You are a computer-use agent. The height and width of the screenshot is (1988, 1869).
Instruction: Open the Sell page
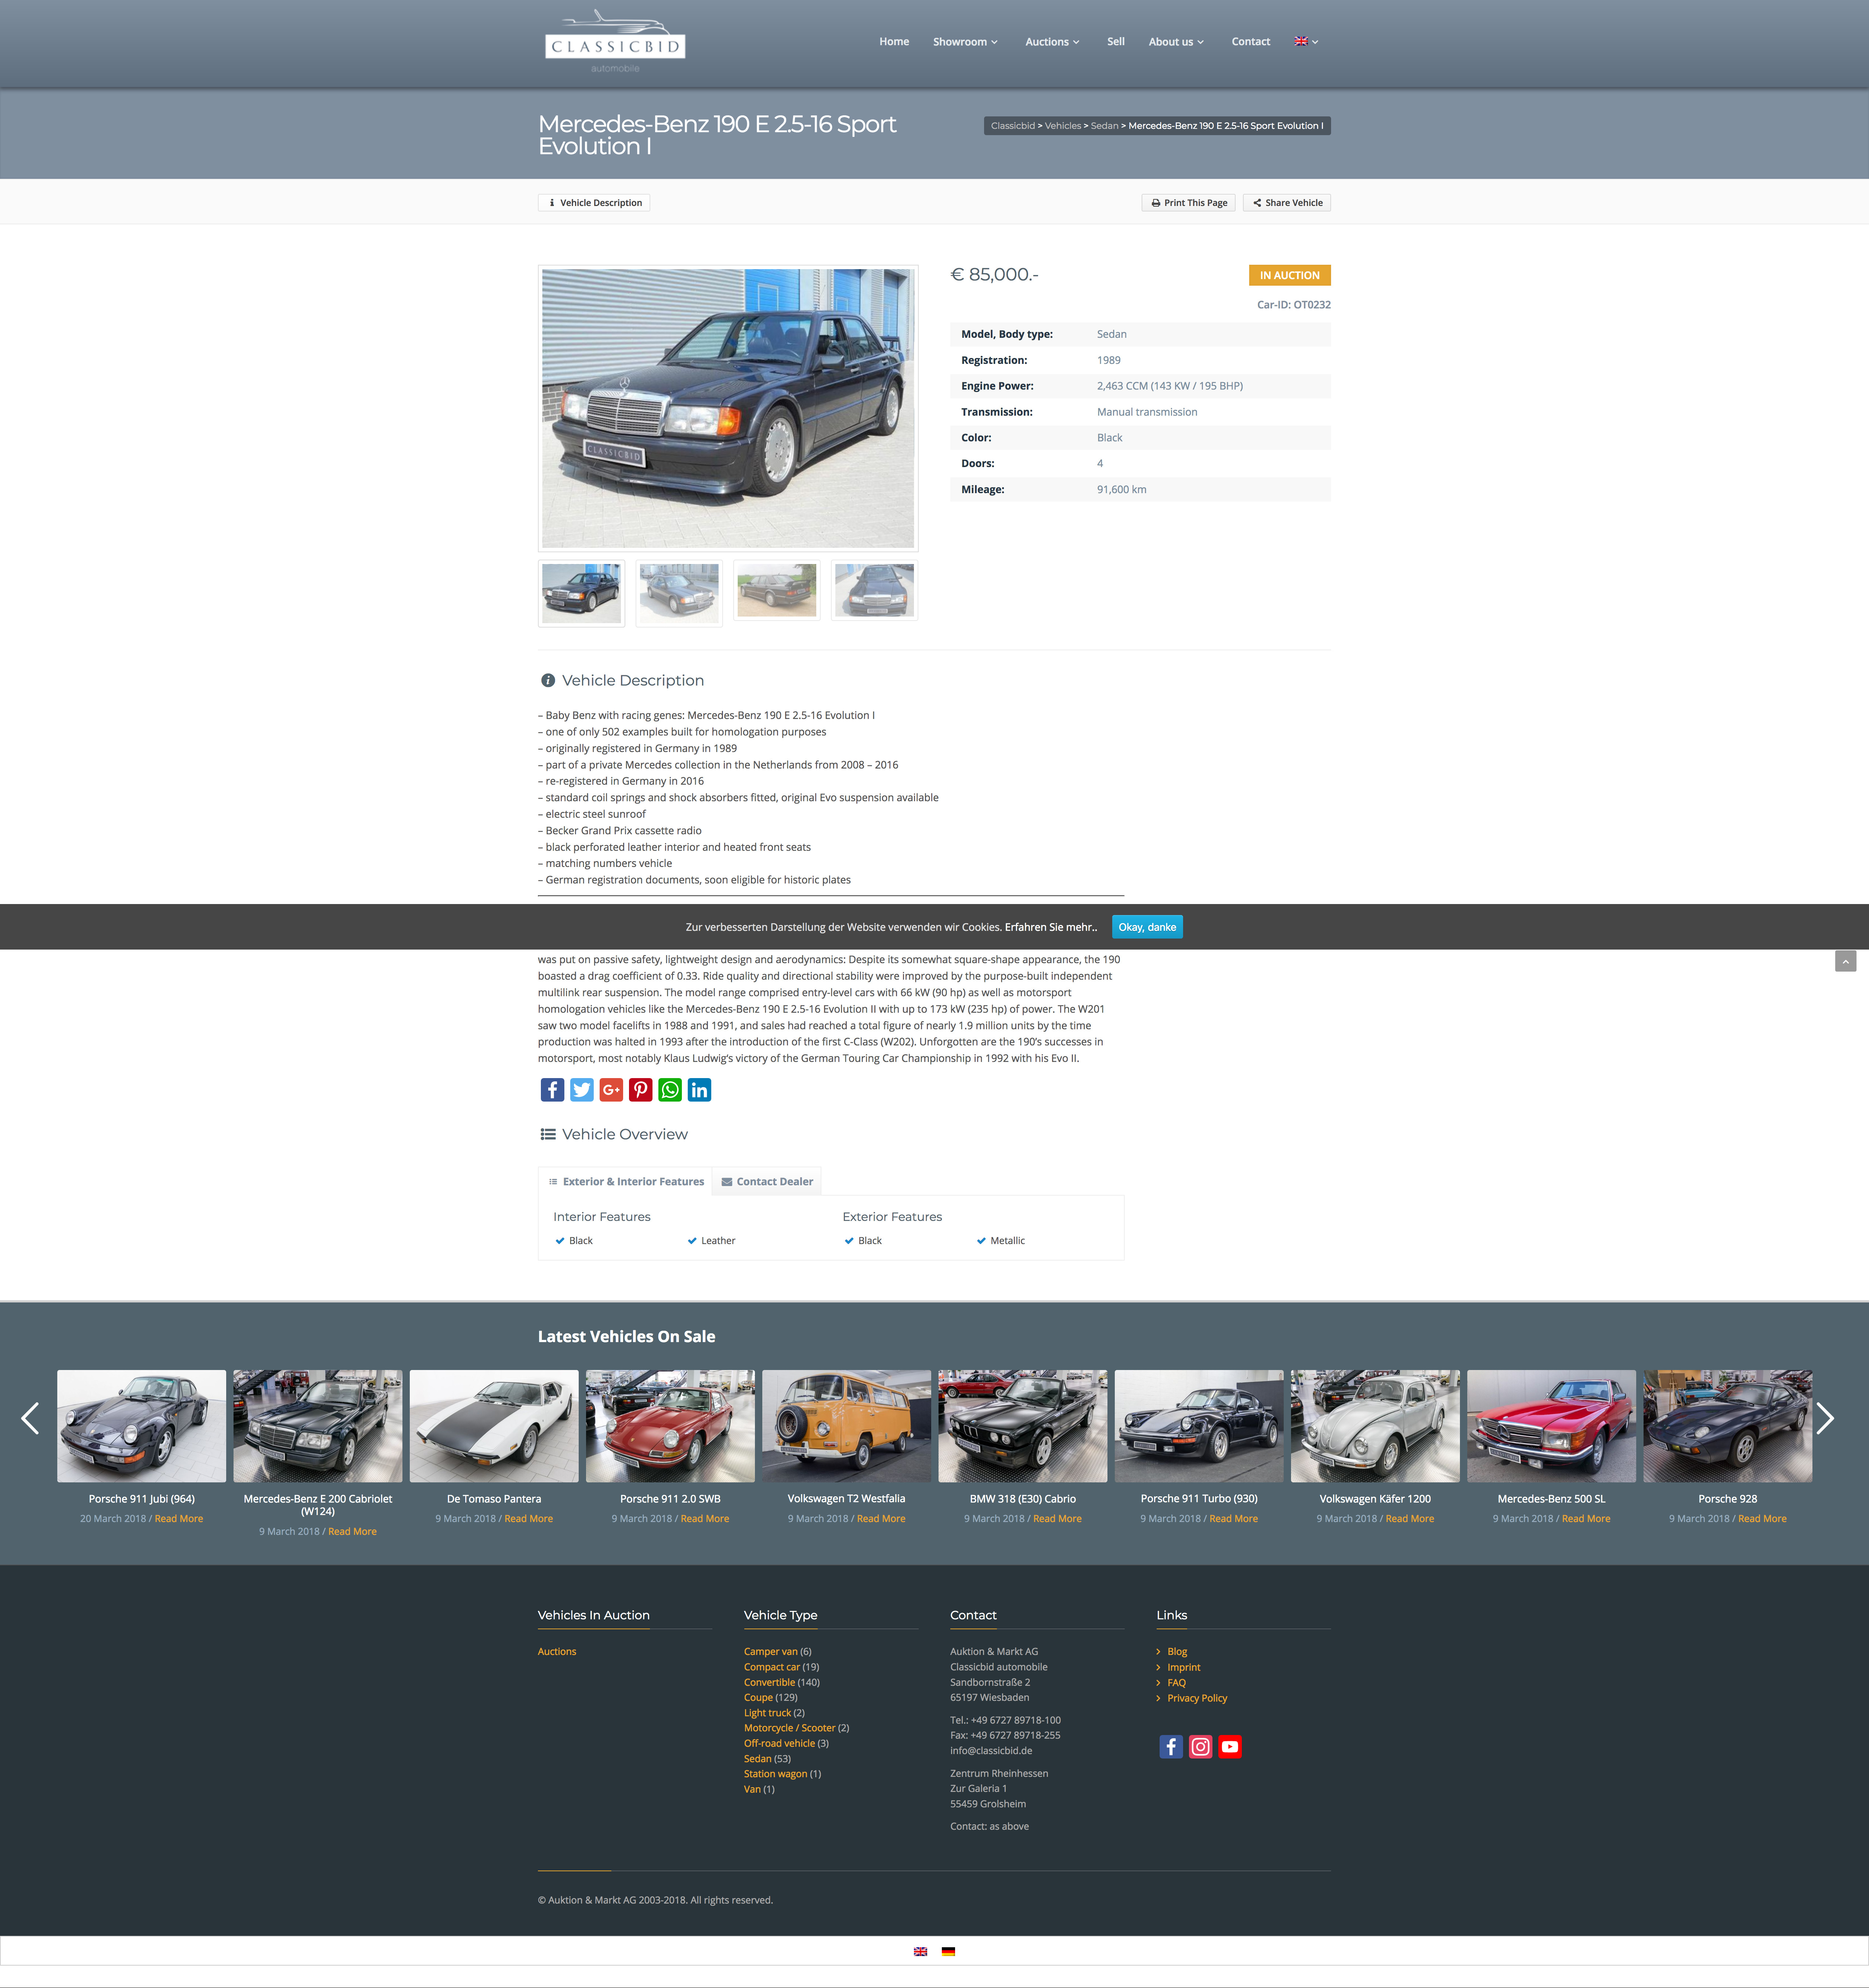tap(1116, 42)
